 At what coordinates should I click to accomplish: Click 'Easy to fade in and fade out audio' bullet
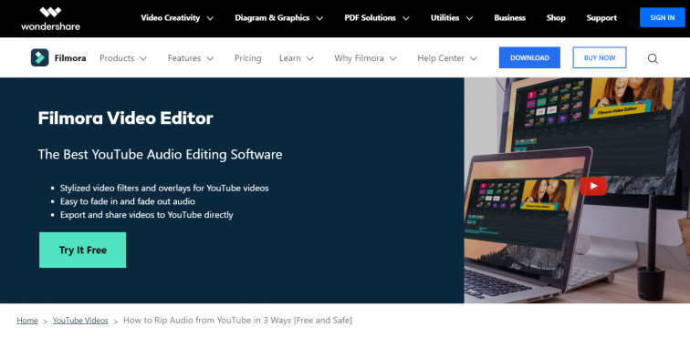coord(128,201)
